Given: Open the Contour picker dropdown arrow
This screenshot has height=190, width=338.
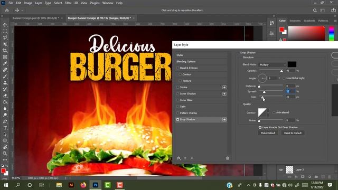Looking at the screenshot, I should pyautogui.click(x=268, y=112).
